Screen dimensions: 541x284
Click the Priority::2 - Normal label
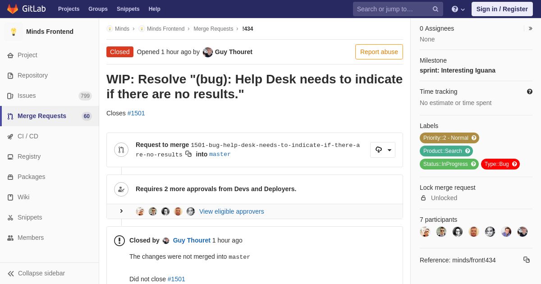coord(449,138)
